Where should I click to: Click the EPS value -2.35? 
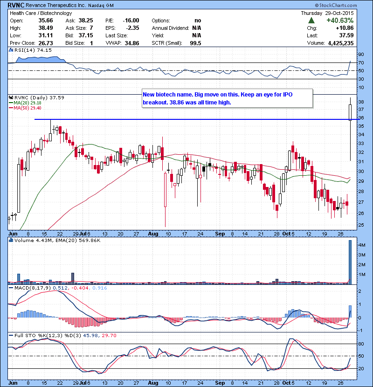[x=132, y=28]
